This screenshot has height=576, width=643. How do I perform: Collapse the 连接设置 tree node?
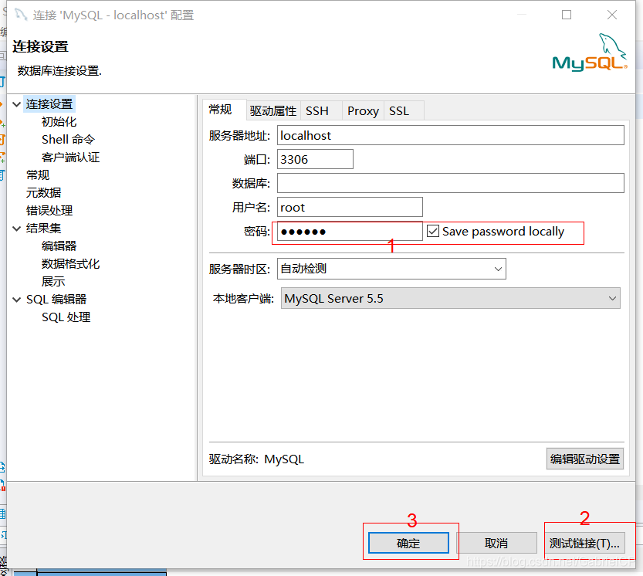pyautogui.click(x=17, y=104)
